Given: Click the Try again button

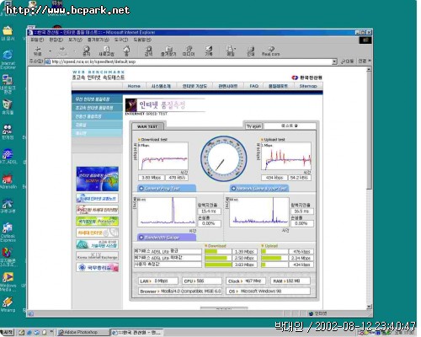Looking at the screenshot, I should [253, 126].
